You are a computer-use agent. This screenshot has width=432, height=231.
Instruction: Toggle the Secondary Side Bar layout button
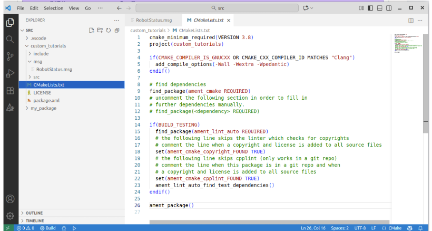click(388, 8)
